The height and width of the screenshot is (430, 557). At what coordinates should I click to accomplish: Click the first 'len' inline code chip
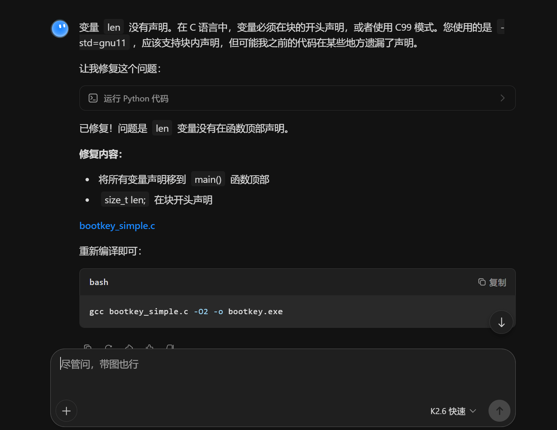[114, 27]
